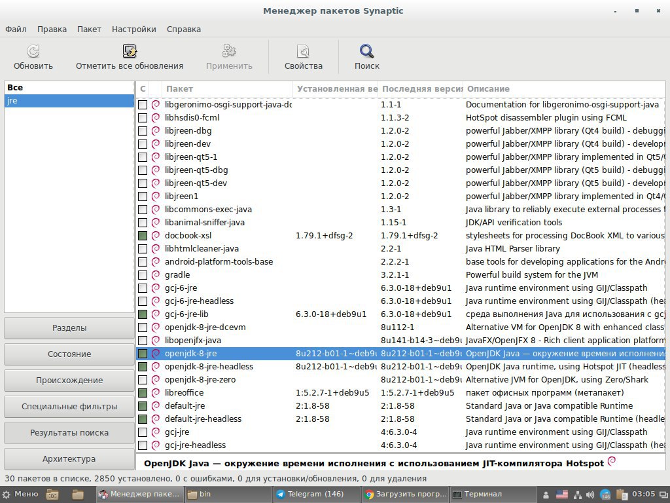Click Debian swirl icon beside libhsdis0-fcml
The width and height of the screenshot is (670, 503).
(x=156, y=118)
